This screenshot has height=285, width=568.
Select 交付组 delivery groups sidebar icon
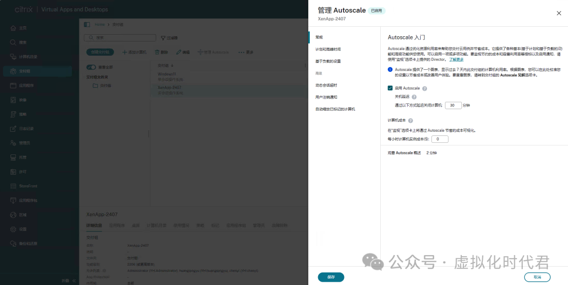pyautogui.click(x=13, y=71)
